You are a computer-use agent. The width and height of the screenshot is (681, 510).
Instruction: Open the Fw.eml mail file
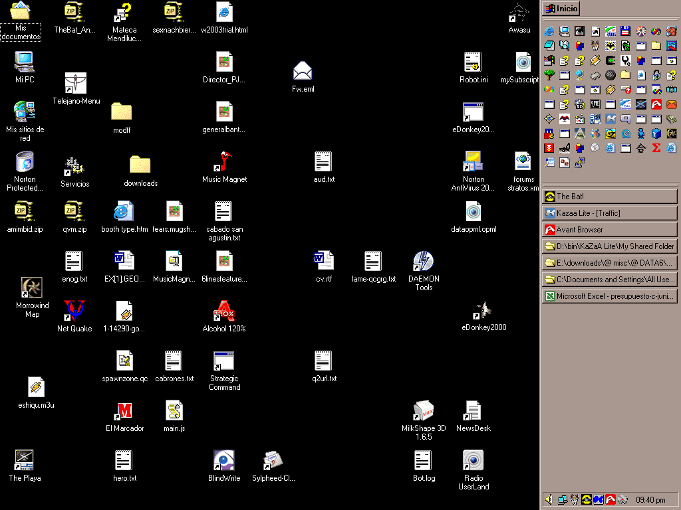tap(303, 71)
